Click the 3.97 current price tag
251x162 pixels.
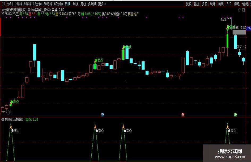[248, 28]
